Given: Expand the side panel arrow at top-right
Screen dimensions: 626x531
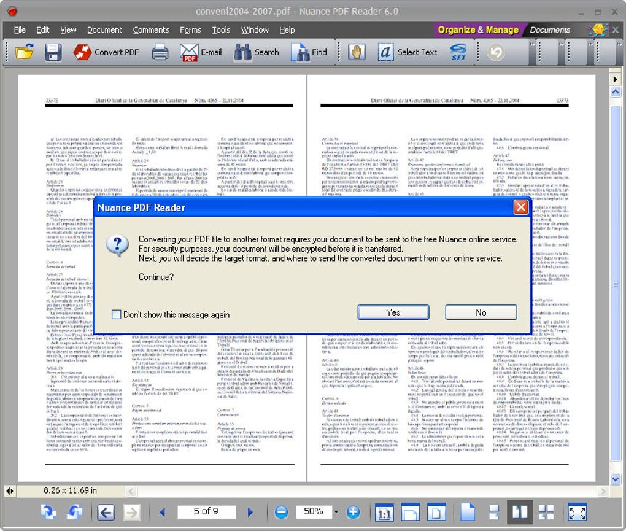Looking at the screenshot, I should [615, 79].
